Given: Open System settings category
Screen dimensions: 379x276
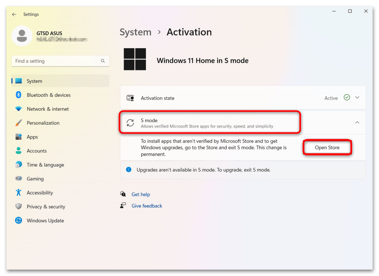Looking at the screenshot, I should pyautogui.click(x=60, y=81).
